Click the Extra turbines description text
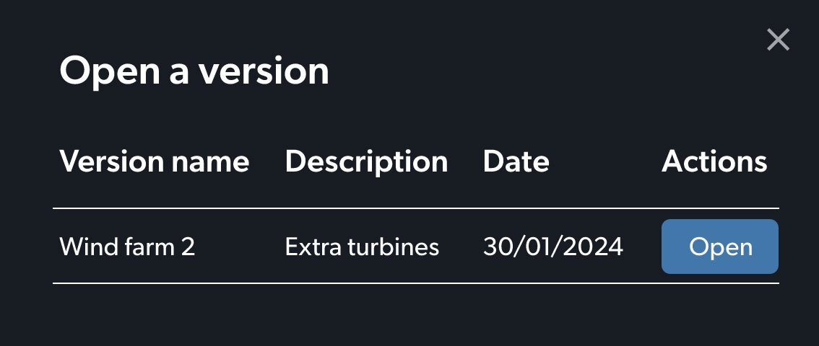The width and height of the screenshot is (819, 346). (362, 247)
